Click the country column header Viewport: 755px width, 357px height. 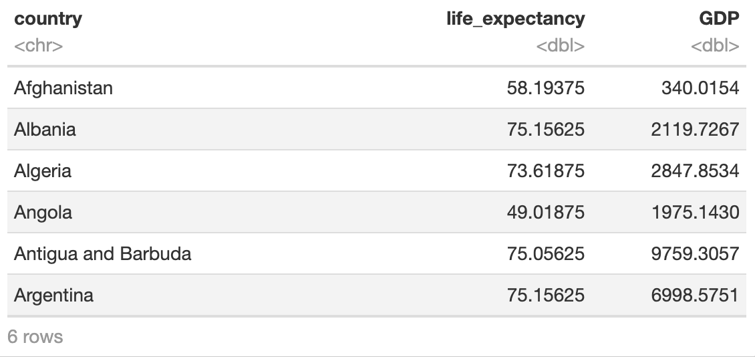(48, 19)
